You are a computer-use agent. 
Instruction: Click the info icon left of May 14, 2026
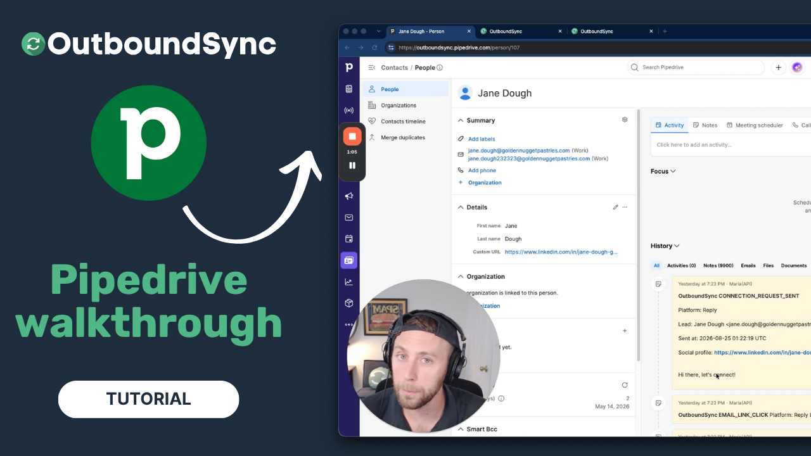pyautogui.click(x=501, y=399)
